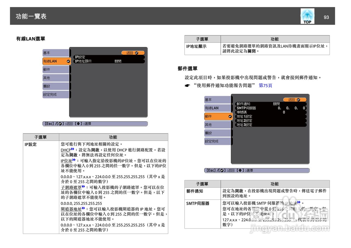Select 其他 tab in 有線LAN選單 screenshot
The width and height of the screenshot is (351, 248).
[56, 78]
